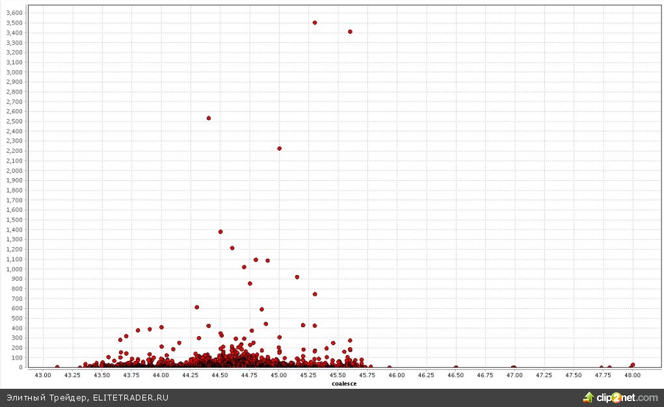Select the rightmost data point at 48.00

(633, 365)
